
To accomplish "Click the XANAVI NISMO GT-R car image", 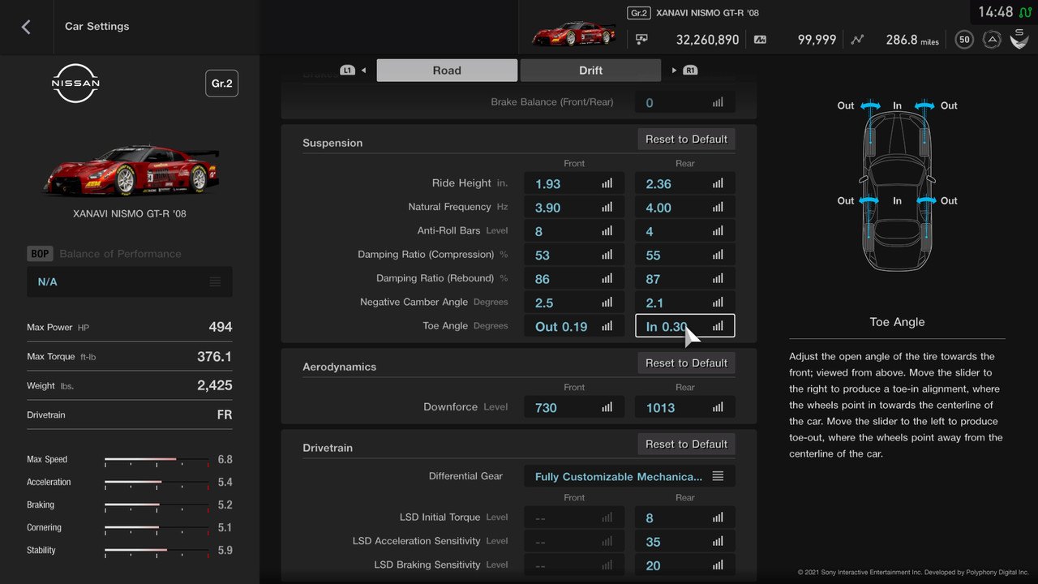I will pyautogui.click(x=130, y=170).
